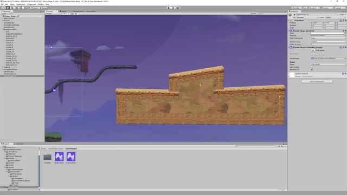The width and height of the screenshot is (347, 195).
Task: Expand the Lighting hierarchy item
Action: tap(3, 67)
